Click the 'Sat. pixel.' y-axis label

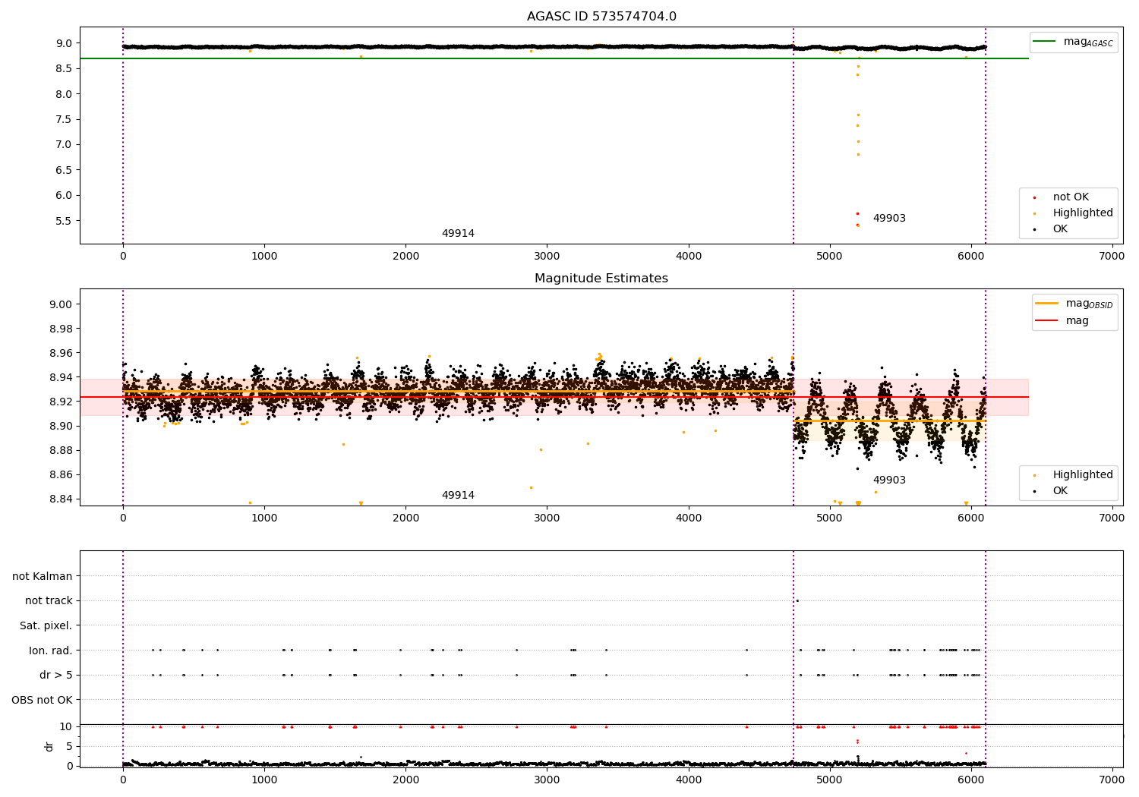tap(46, 625)
